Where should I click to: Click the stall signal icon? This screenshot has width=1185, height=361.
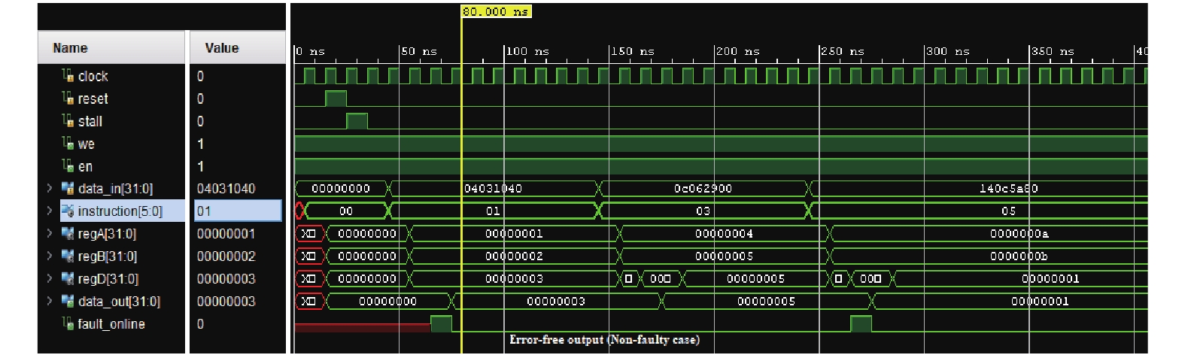68,121
